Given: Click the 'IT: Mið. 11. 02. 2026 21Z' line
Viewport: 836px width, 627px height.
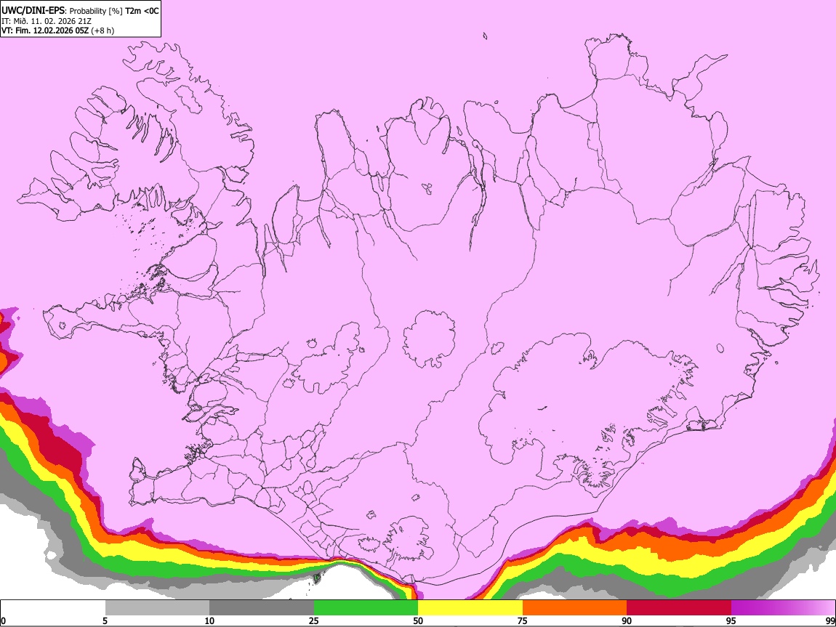Looking at the screenshot, I should [47, 21].
